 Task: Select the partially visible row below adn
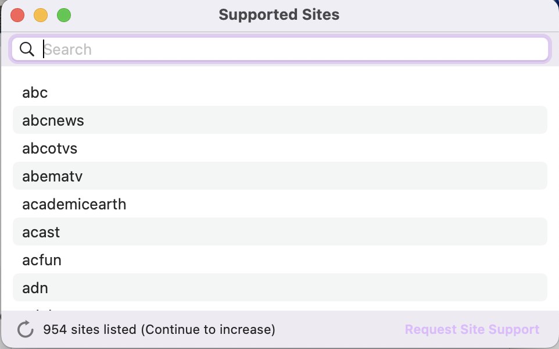(x=279, y=307)
